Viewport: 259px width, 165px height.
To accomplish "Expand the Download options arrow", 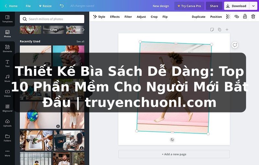I will click(253, 6).
